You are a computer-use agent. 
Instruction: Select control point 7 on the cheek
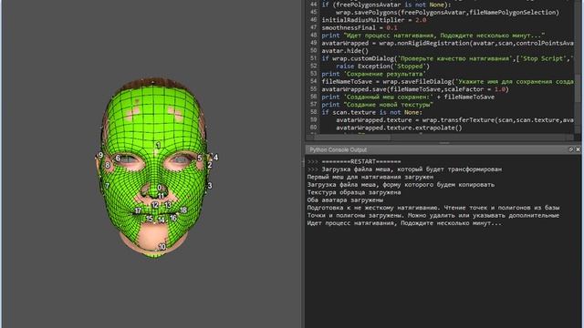(108, 186)
